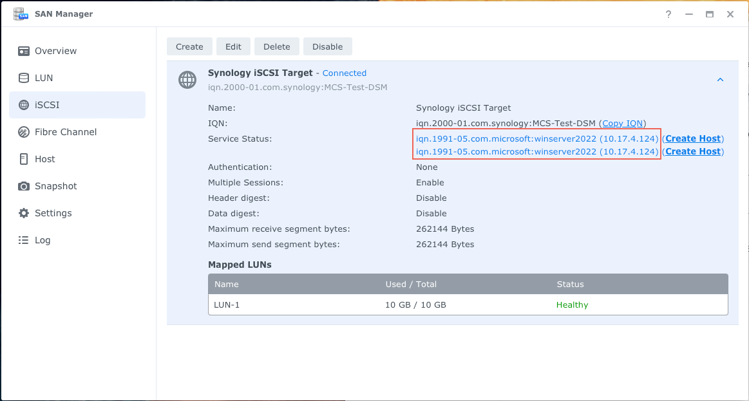Open help with the question mark icon
749x401 pixels.
(x=668, y=14)
